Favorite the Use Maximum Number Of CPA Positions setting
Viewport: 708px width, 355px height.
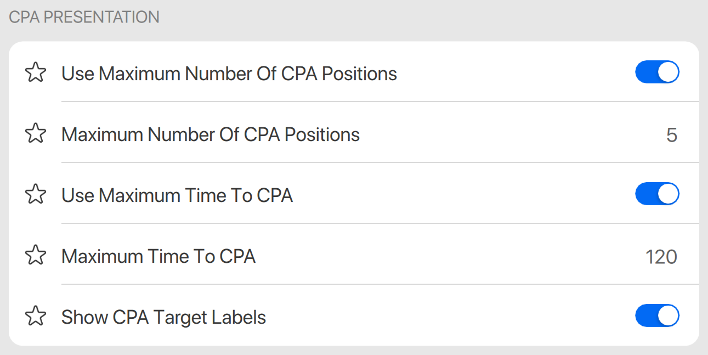tap(36, 72)
